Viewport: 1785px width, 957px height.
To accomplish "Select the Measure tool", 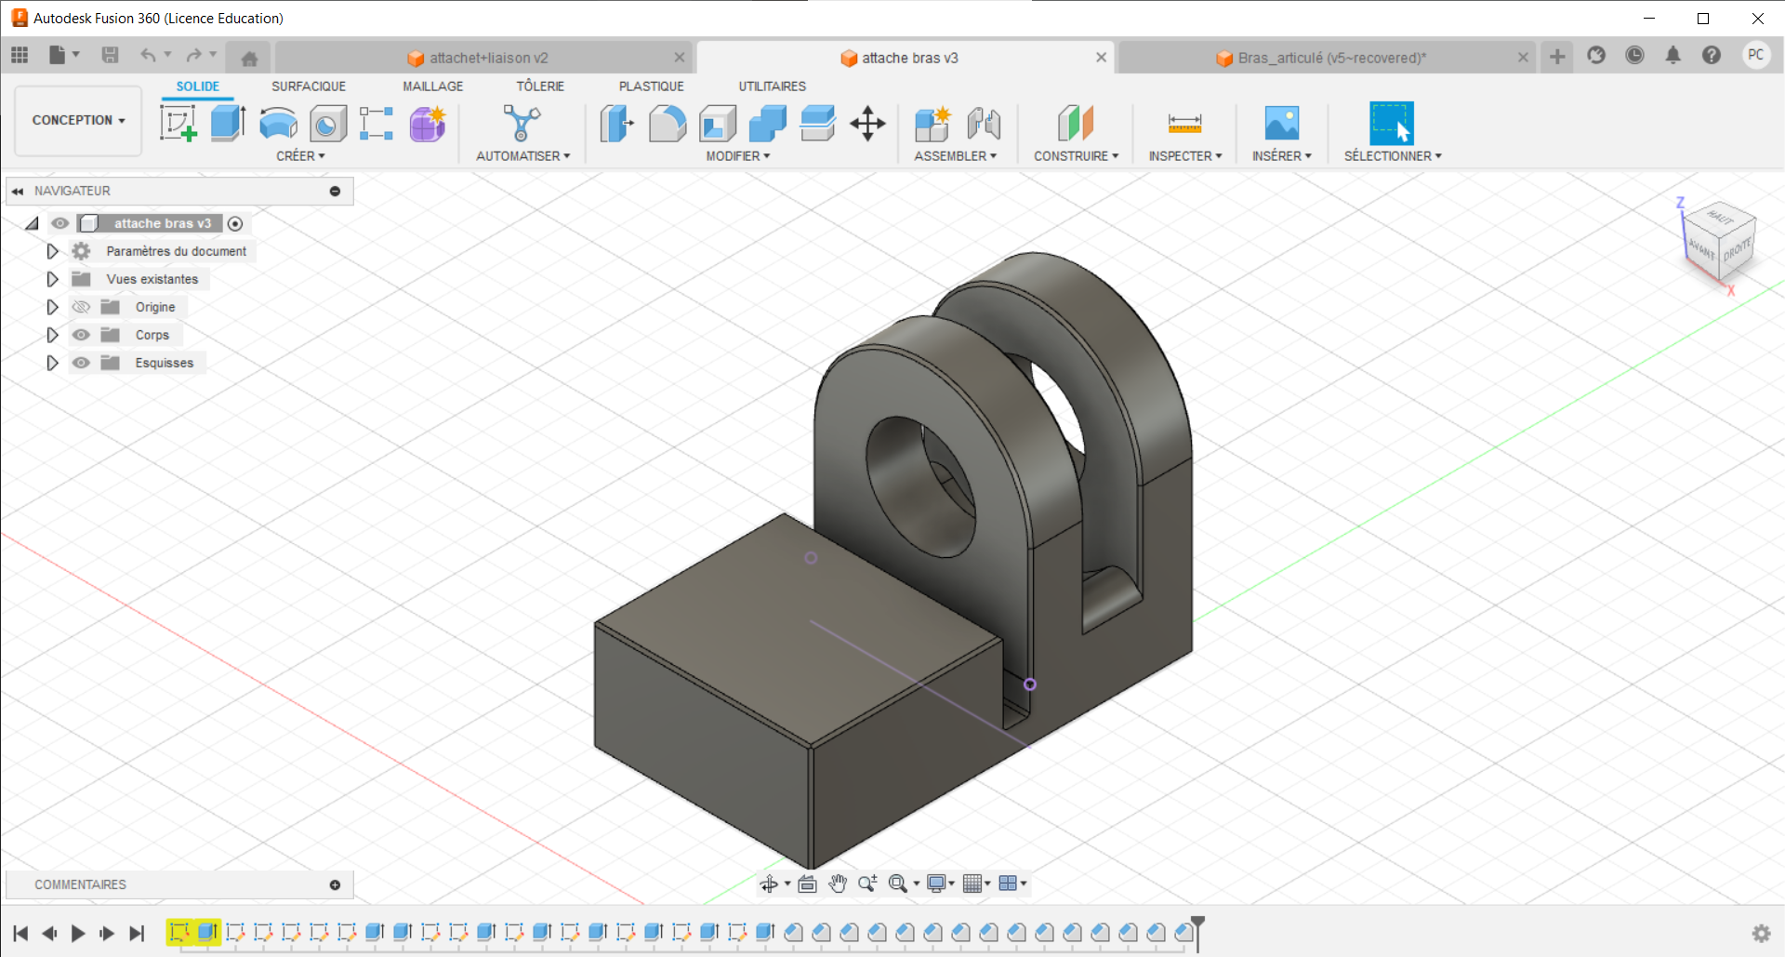I will coord(1184,123).
